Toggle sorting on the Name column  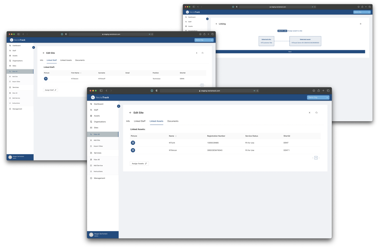click(x=176, y=136)
